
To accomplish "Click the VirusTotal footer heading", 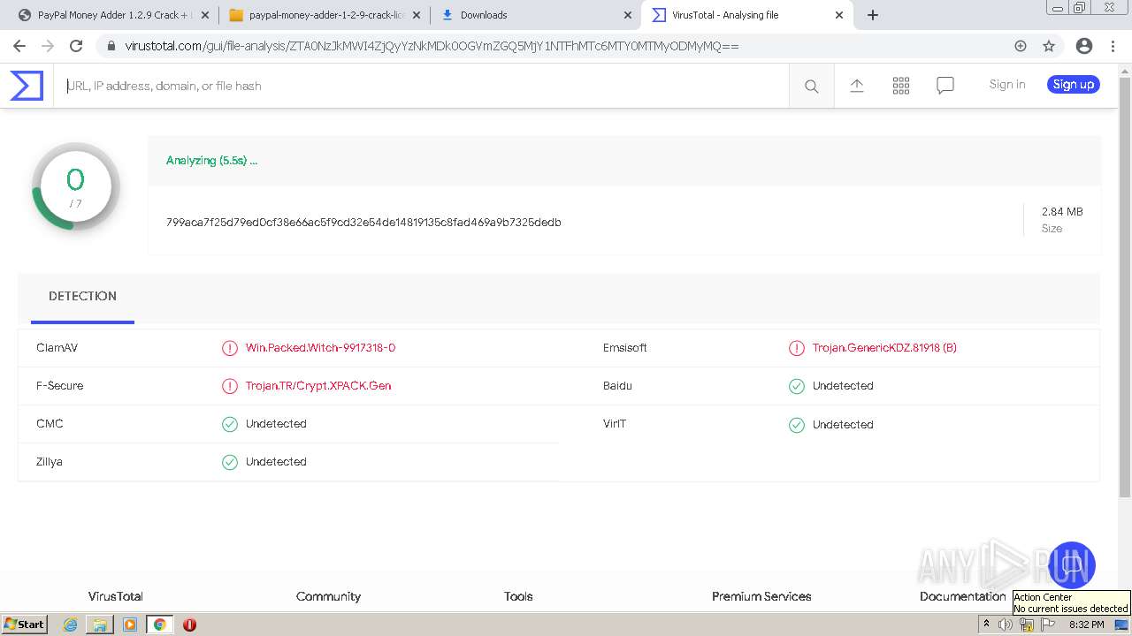I will [116, 597].
